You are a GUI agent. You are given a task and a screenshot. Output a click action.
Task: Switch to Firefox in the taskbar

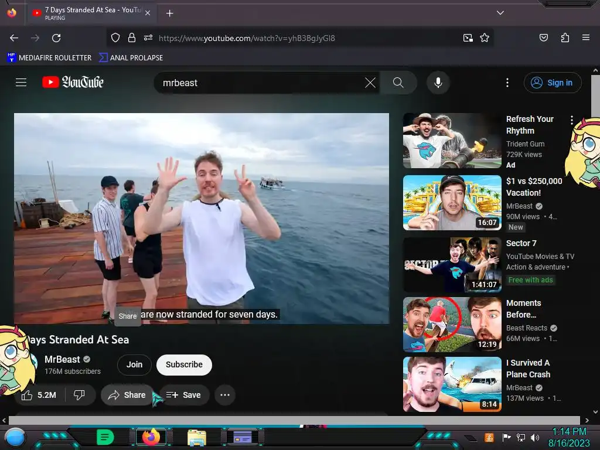pos(151,437)
